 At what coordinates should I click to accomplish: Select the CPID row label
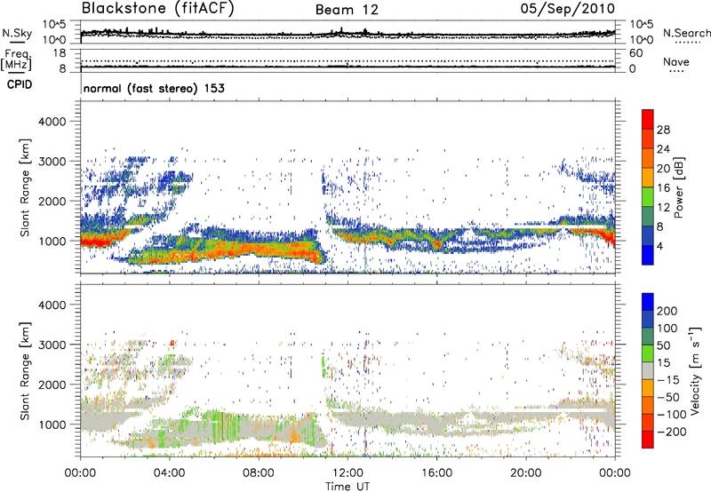point(20,84)
